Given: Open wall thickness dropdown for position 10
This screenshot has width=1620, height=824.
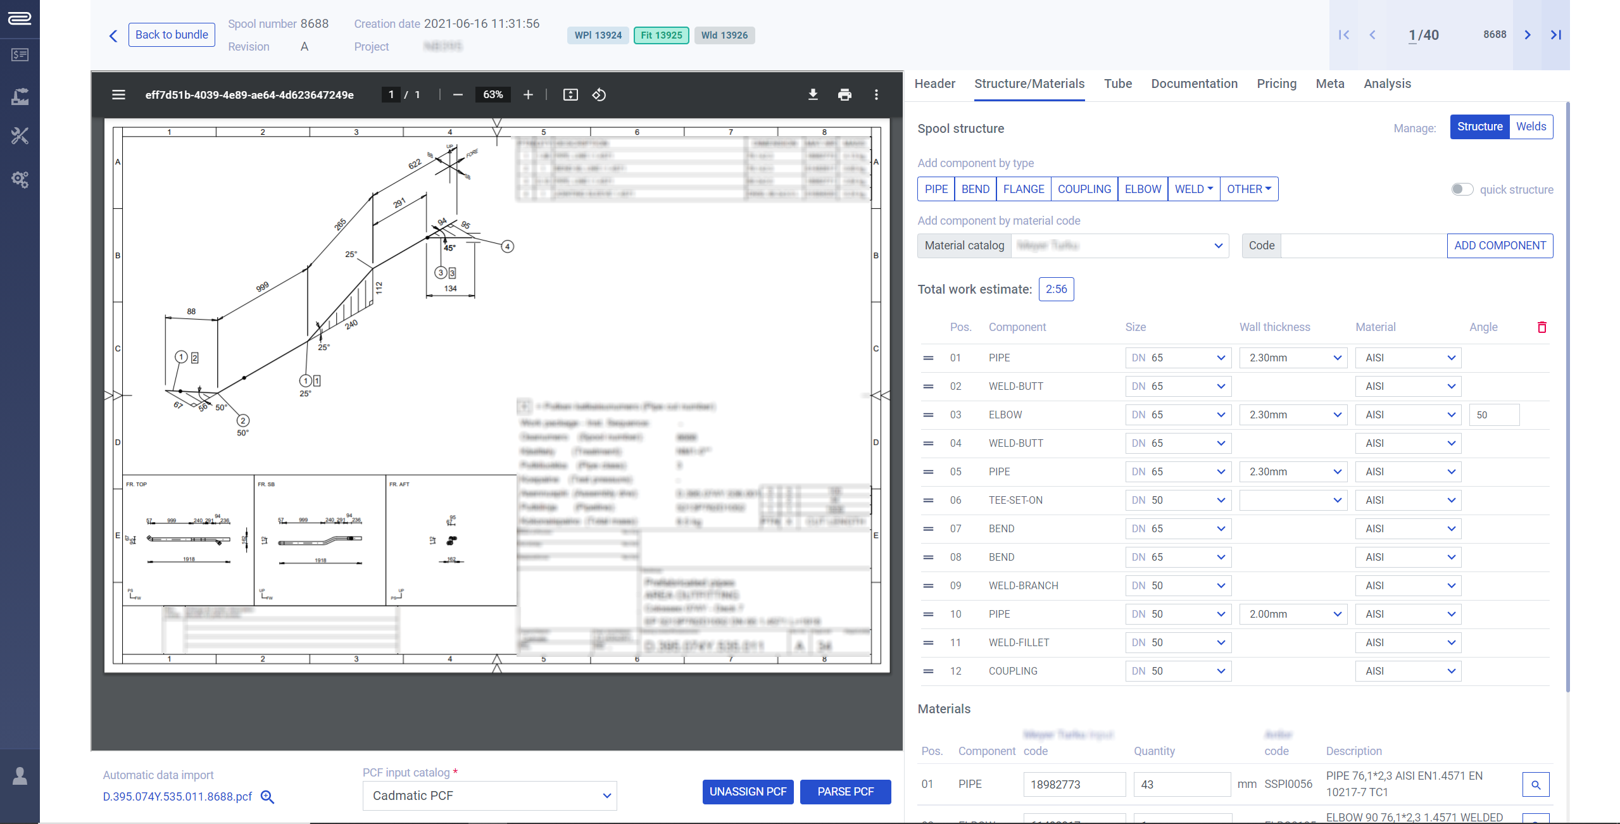Looking at the screenshot, I should [x=1292, y=614].
